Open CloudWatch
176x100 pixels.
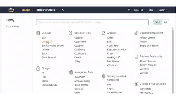click(80, 77)
